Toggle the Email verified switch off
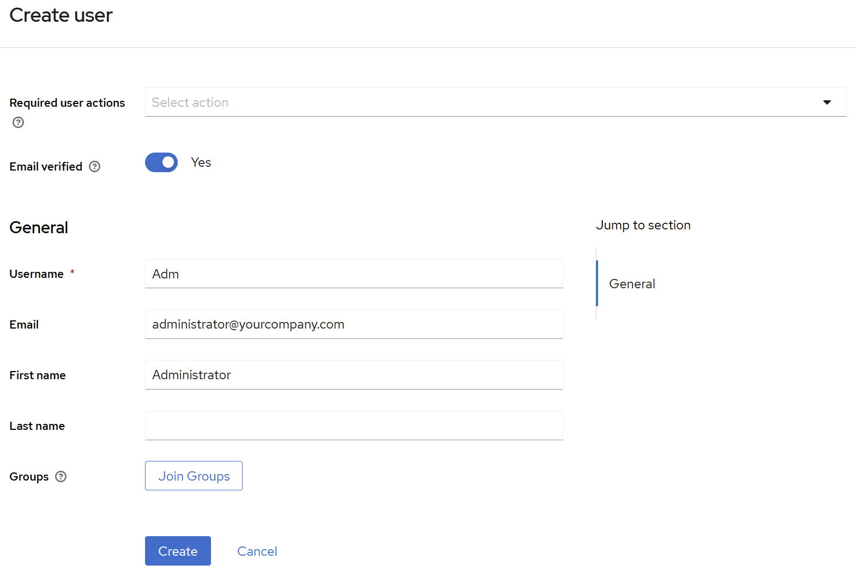Image resolution: width=856 pixels, height=577 pixels. point(161,162)
